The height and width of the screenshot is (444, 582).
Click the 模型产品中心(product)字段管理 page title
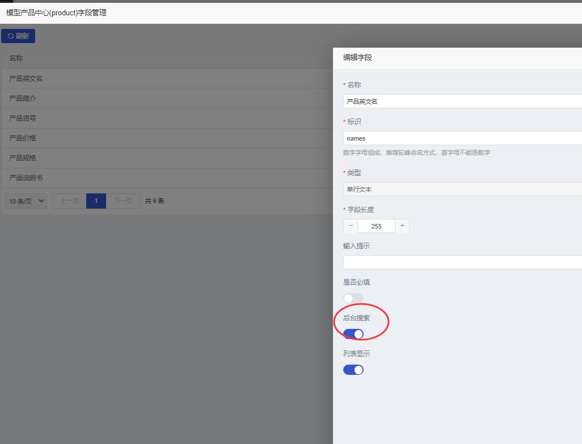(x=56, y=12)
